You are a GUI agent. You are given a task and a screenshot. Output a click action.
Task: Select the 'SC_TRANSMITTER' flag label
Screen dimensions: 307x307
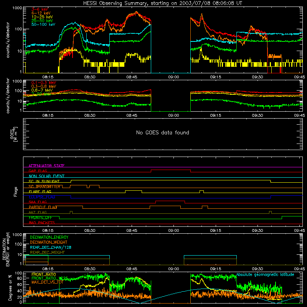(45, 187)
